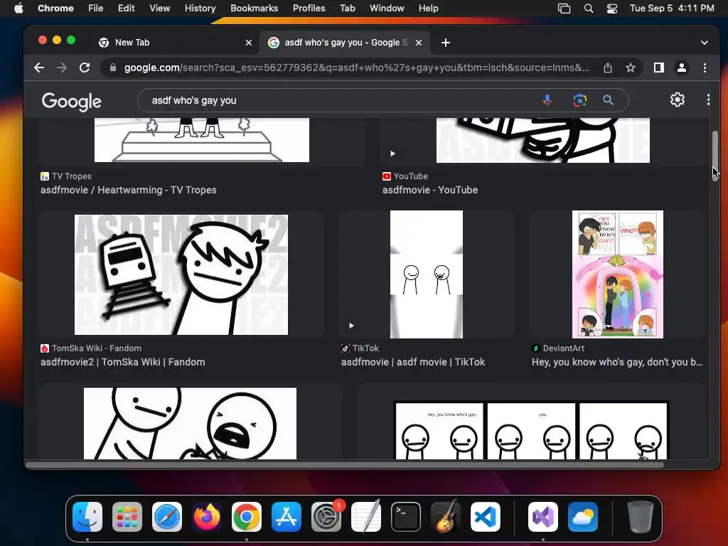The width and height of the screenshot is (728, 546).
Task: Click the forward navigation arrow
Action: coord(62,68)
